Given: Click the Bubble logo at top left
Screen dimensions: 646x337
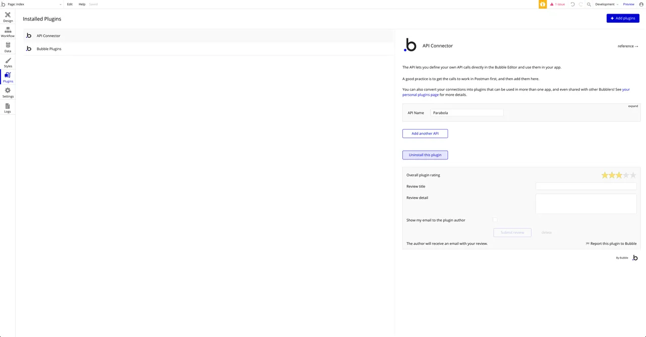Looking at the screenshot, I should tap(3, 4).
